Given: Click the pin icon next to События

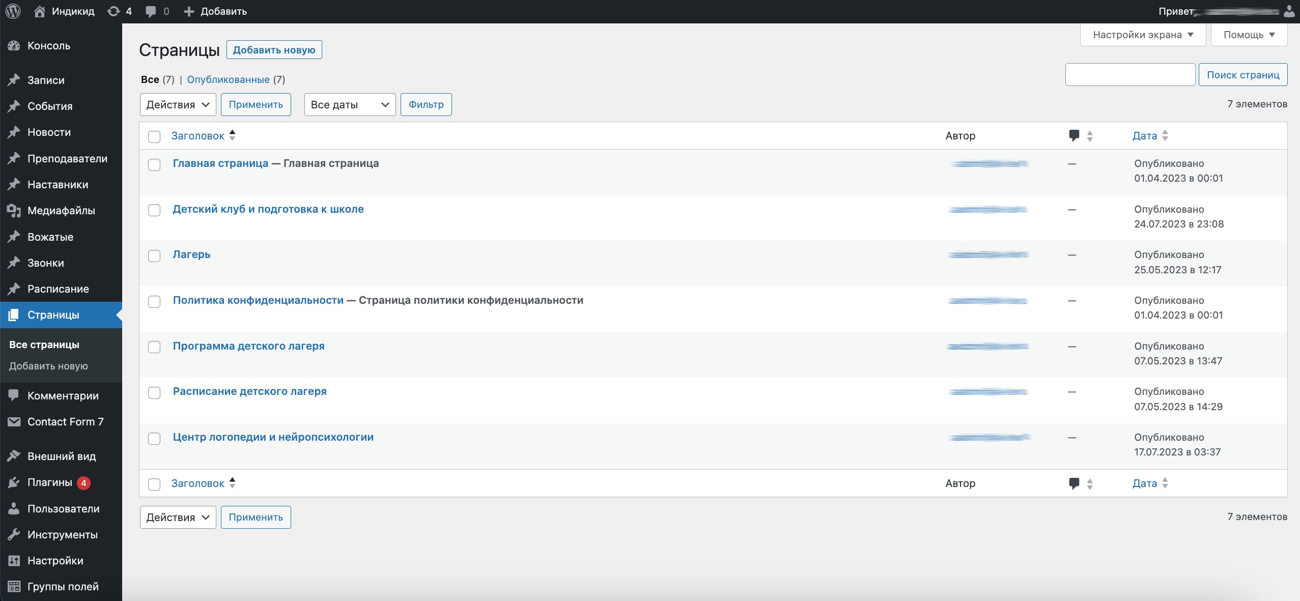Looking at the screenshot, I should coord(14,106).
